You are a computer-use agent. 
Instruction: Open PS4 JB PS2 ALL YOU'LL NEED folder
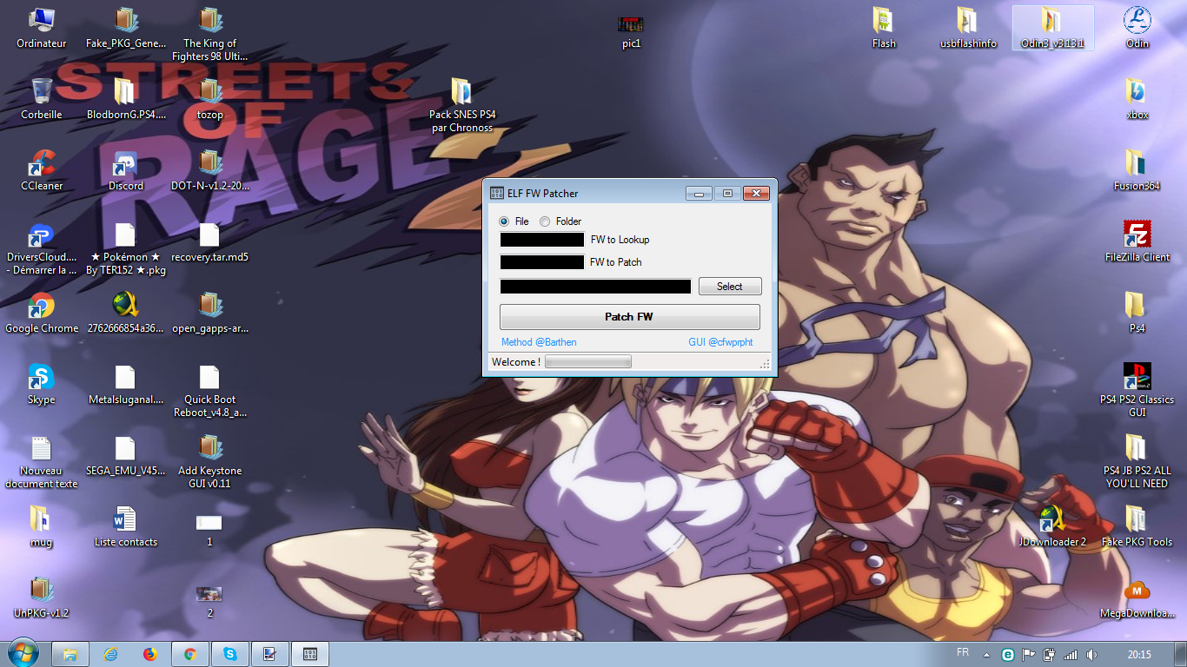[x=1137, y=463]
